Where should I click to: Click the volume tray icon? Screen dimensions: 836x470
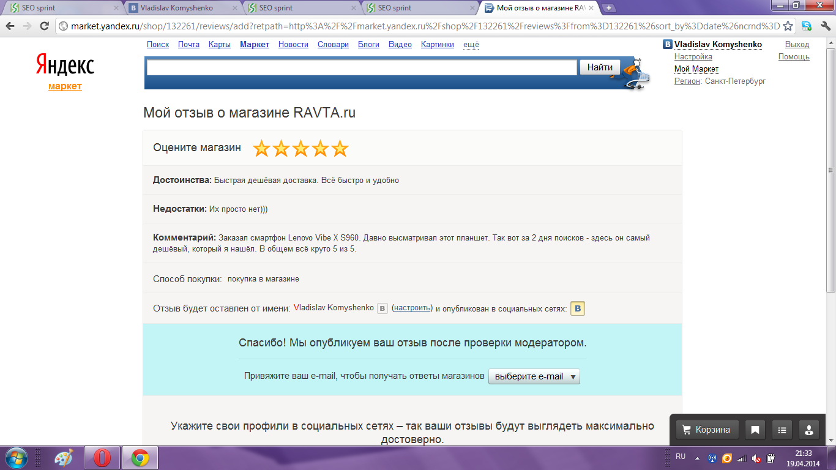[x=756, y=458]
